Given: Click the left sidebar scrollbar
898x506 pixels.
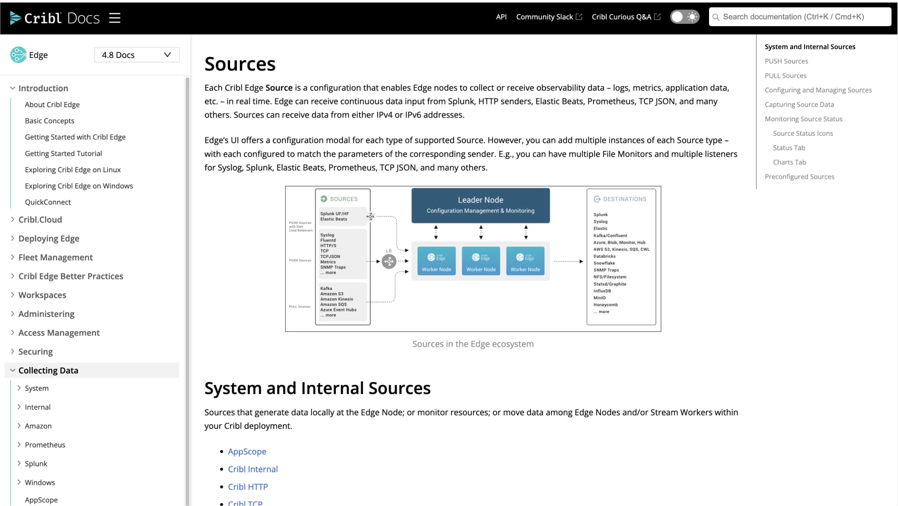Looking at the screenshot, I should pyautogui.click(x=188, y=290).
